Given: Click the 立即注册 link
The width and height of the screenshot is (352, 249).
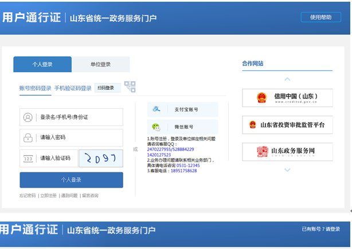Looking at the screenshot, I should point(48,196).
